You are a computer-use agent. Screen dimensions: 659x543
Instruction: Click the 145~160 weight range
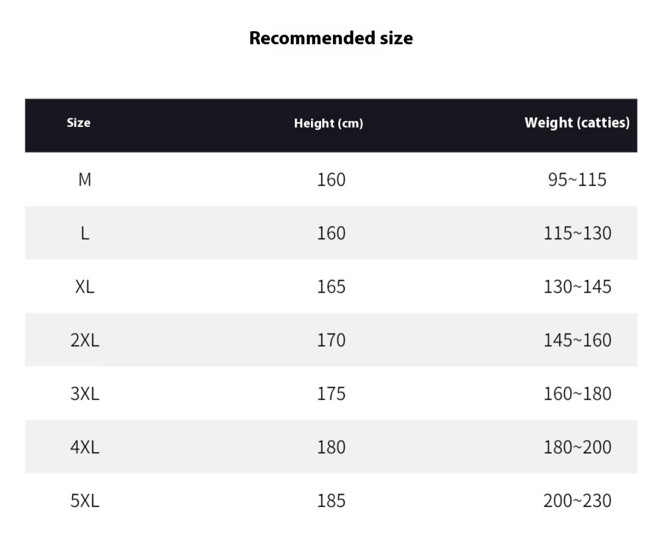point(577,340)
